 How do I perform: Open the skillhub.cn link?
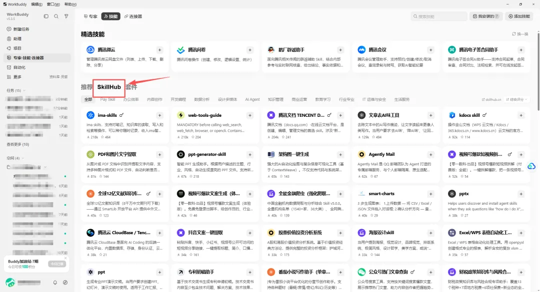click(x=491, y=99)
